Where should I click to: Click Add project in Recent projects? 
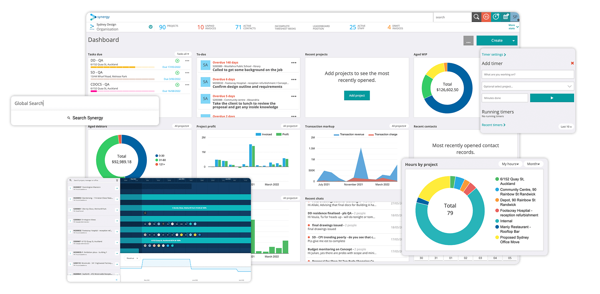[357, 95]
